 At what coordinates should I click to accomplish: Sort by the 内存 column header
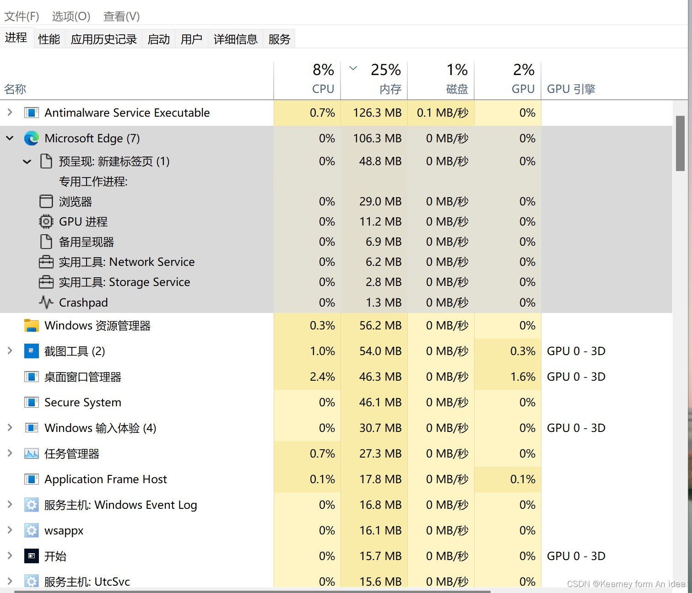click(374, 81)
